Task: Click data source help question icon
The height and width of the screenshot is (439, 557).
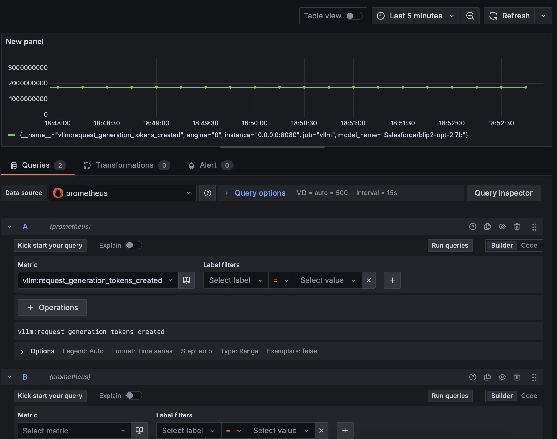Action: pos(207,193)
